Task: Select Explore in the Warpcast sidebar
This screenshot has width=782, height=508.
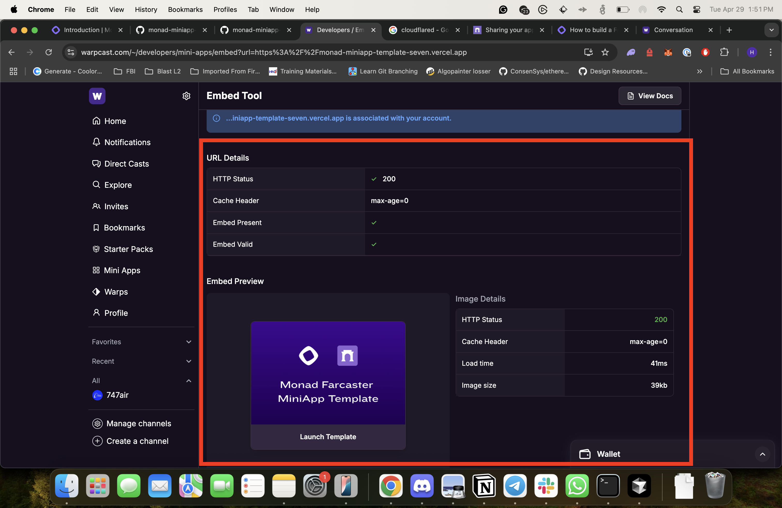Action: (x=117, y=185)
